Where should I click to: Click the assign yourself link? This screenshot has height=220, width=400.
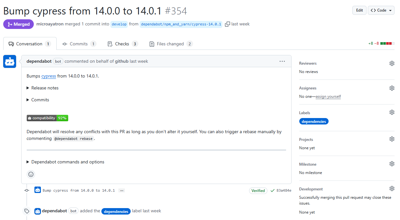(x=328, y=96)
